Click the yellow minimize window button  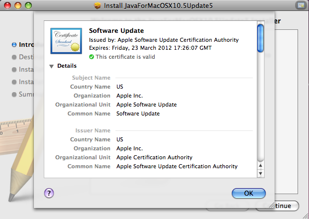[18, 5]
